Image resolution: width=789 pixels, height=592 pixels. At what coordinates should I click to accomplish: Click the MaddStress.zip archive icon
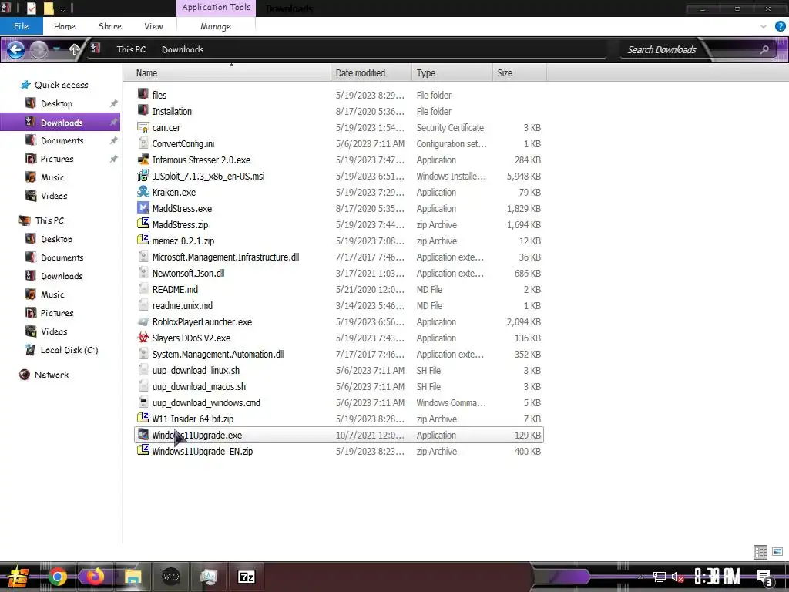[143, 224]
